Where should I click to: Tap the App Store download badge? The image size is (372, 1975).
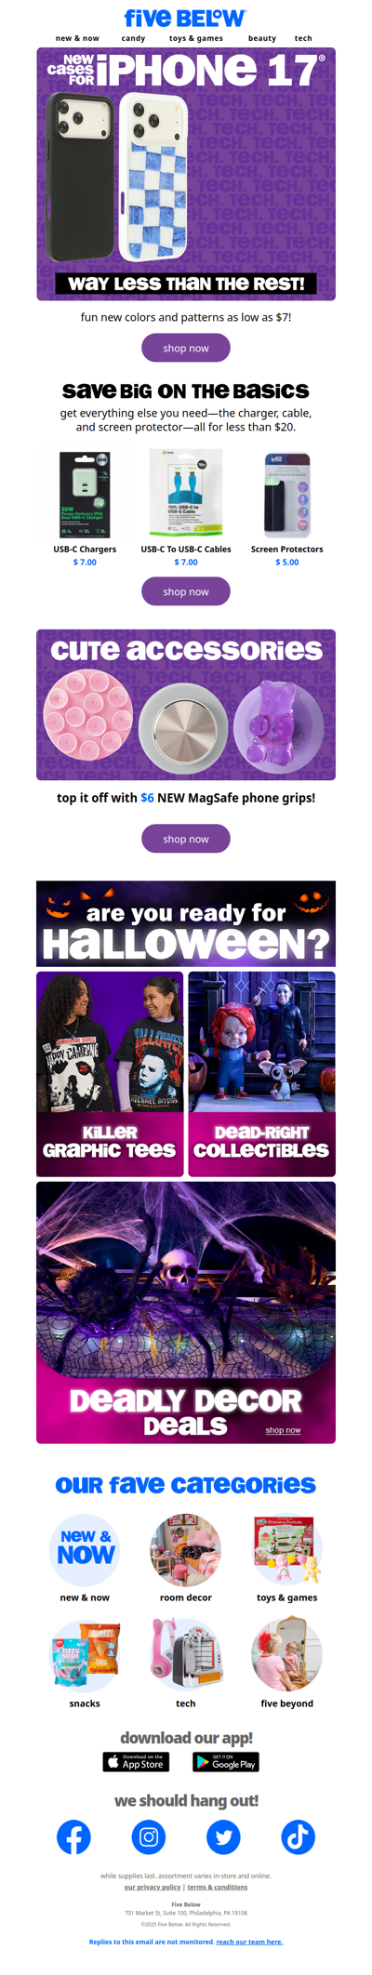(x=136, y=1762)
